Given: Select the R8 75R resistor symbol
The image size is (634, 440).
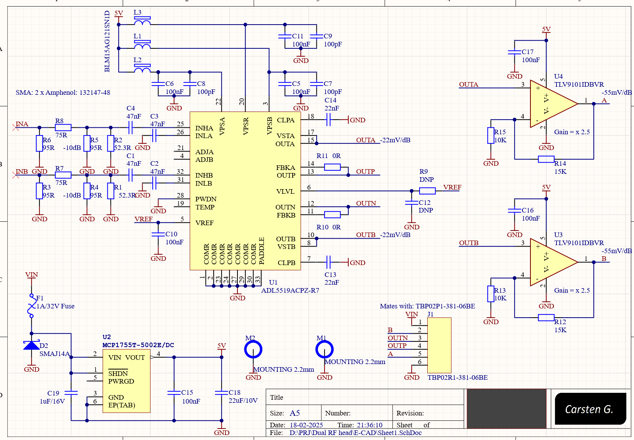Looking at the screenshot, I should click(63, 127).
